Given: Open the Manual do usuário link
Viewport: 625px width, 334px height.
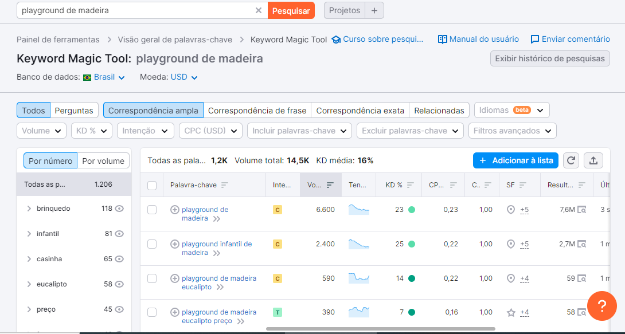Looking at the screenshot, I should pyautogui.click(x=478, y=39).
